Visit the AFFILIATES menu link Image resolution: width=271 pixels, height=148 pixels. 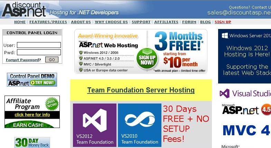pos(166,22)
